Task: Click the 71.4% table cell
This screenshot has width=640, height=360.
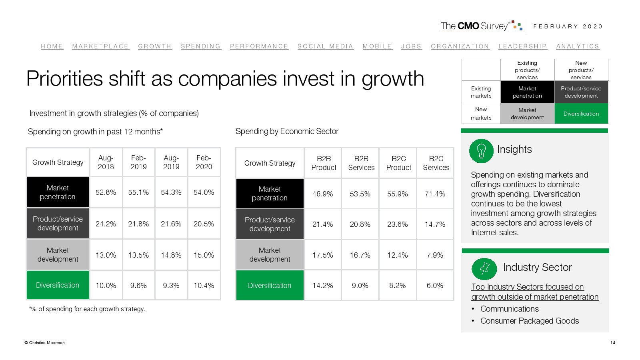Action: [435, 194]
